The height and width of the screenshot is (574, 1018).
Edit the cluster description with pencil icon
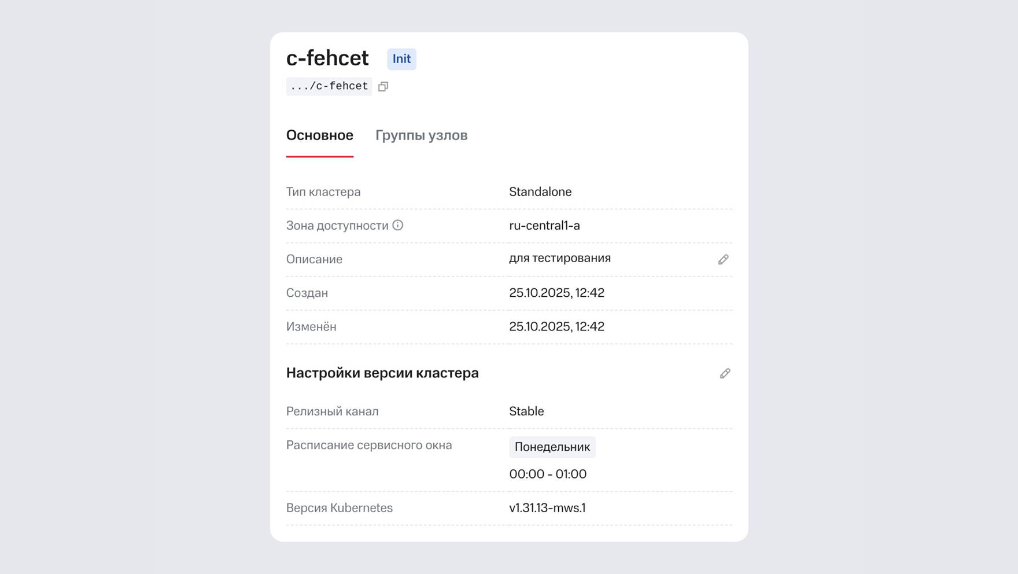(x=724, y=259)
